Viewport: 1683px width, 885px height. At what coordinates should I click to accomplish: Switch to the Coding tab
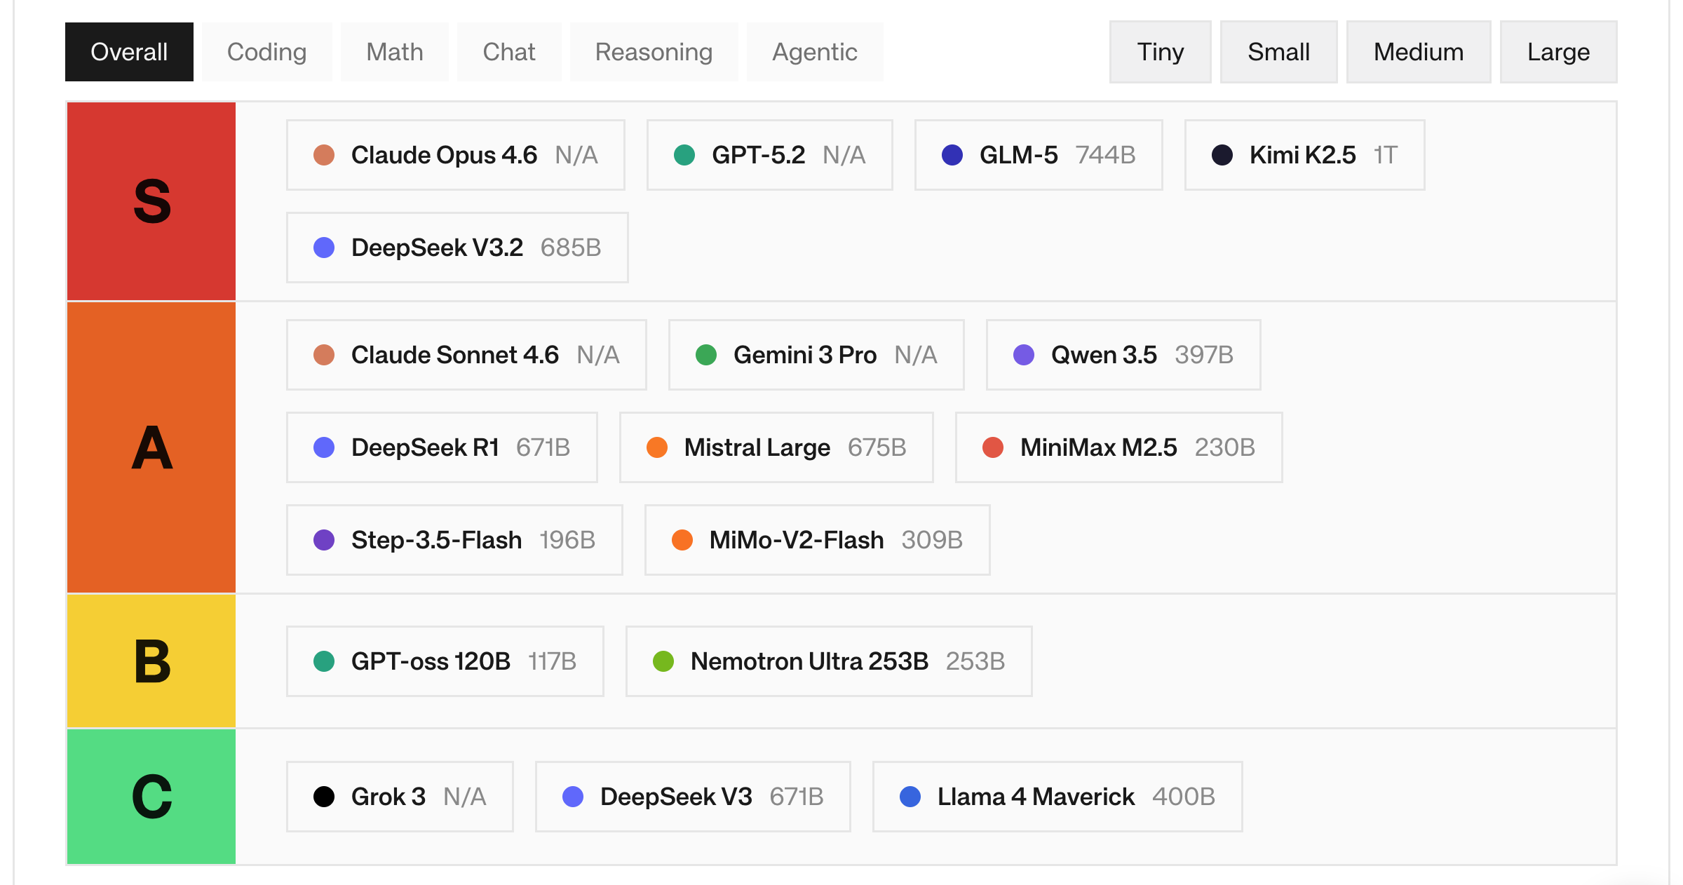266,52
